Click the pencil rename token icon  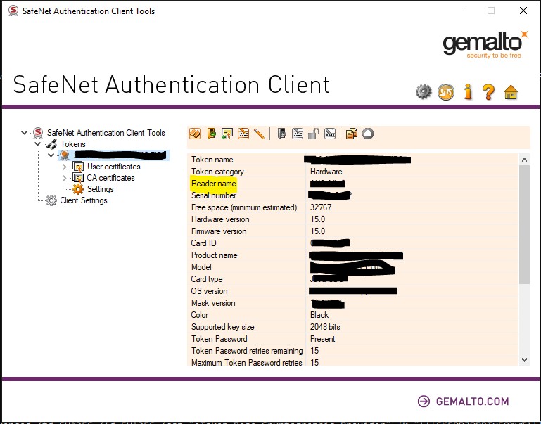[259, 134]
